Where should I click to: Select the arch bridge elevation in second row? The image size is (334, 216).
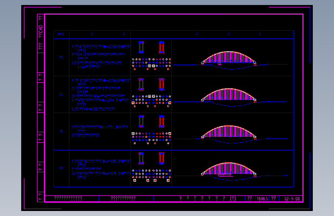pos(228,95)
